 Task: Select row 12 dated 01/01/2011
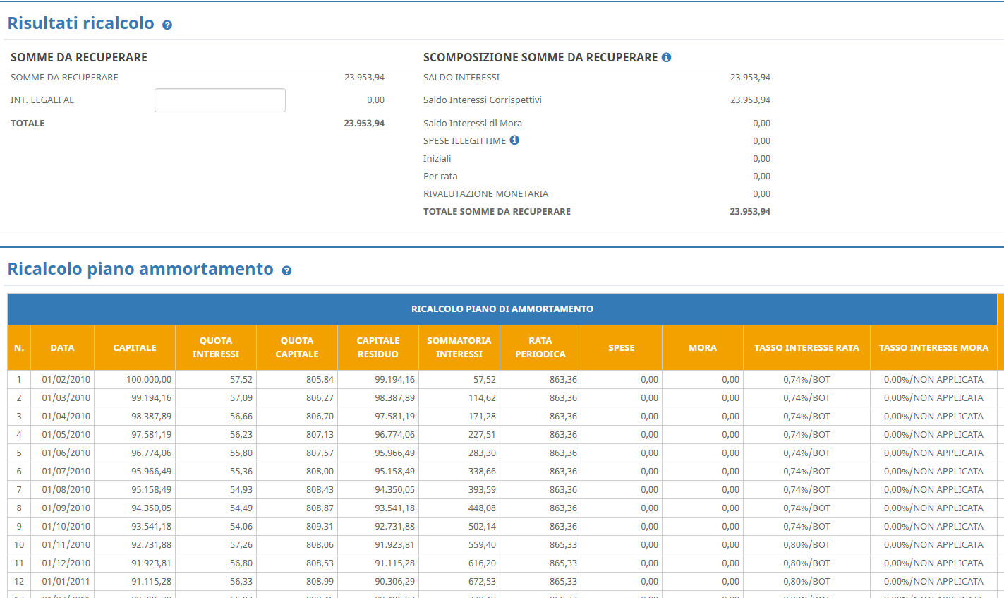point(66,582)
